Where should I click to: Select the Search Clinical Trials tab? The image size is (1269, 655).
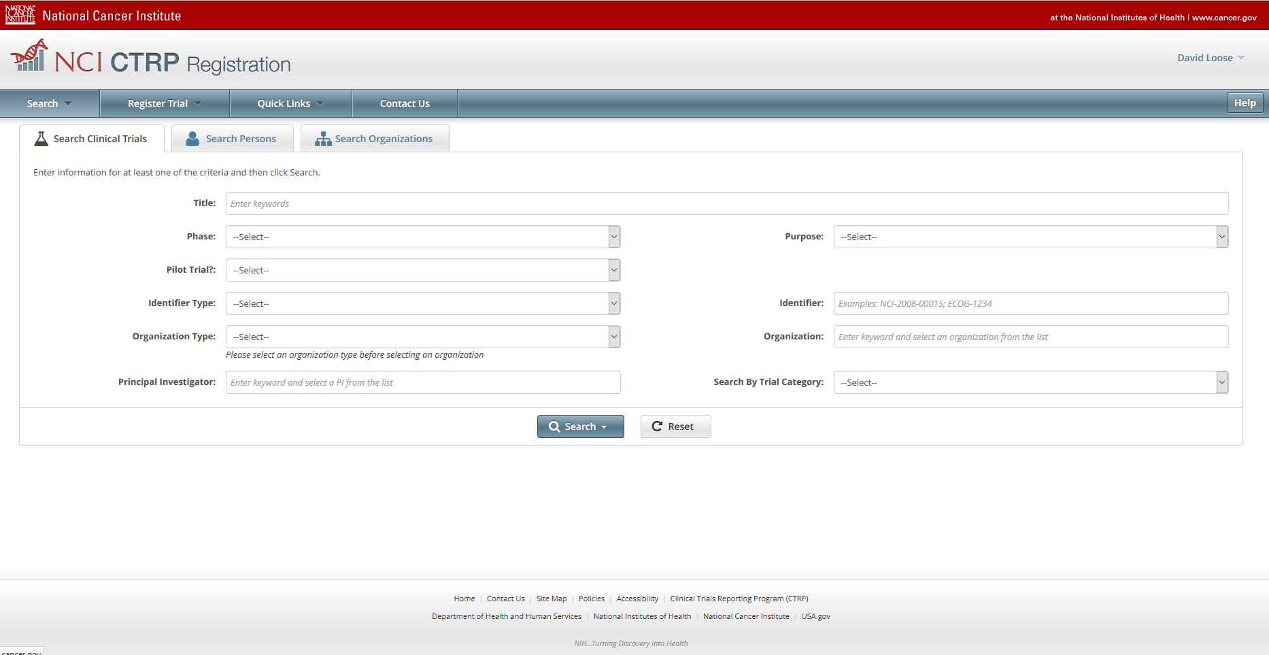(x=92, y=139)
